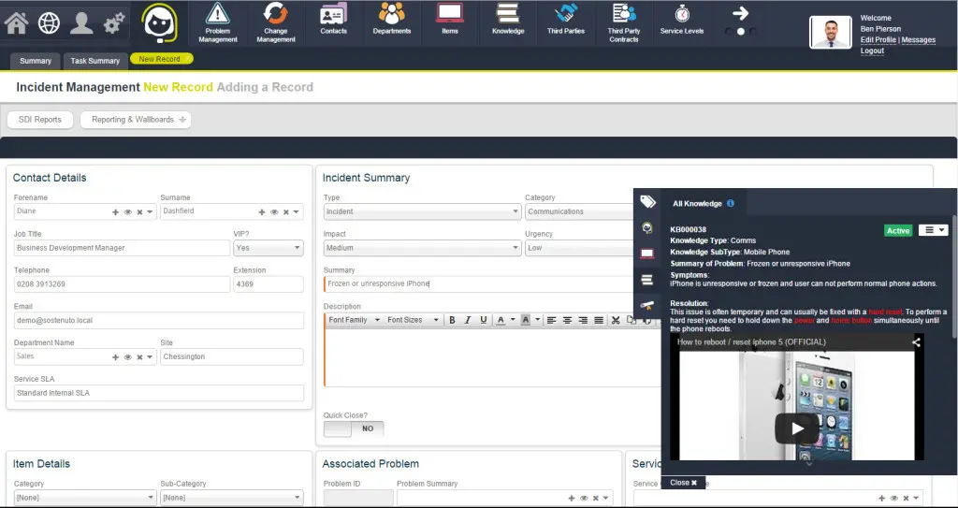
Task: Justify description text
Action: coord(599,320)
